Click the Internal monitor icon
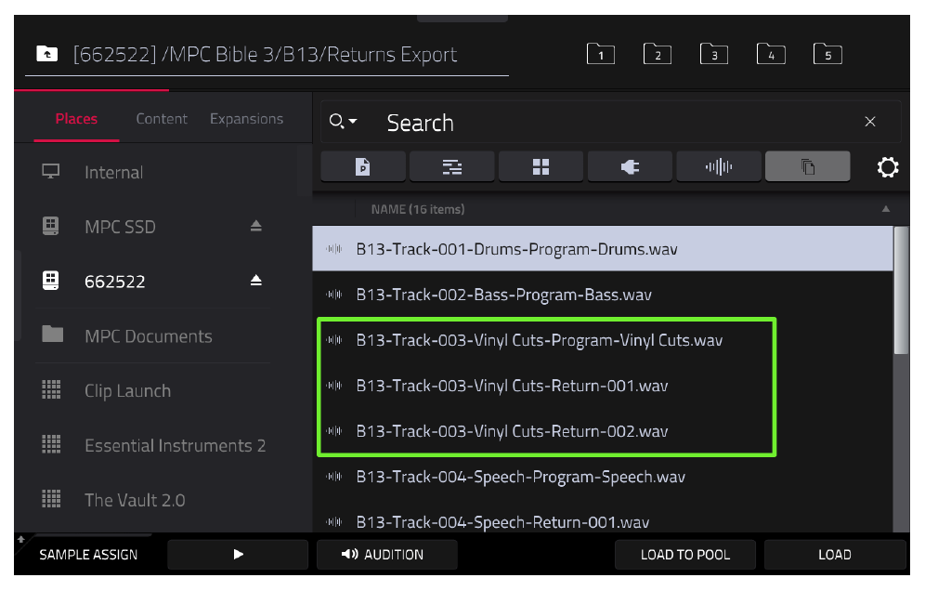Viewport: 925px width, 591px height. (51, 172)
